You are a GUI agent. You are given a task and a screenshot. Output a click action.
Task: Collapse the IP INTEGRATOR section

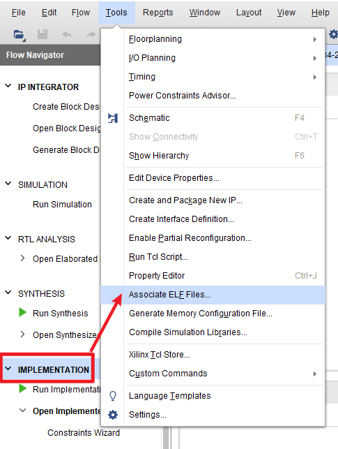click(x=8, y=86)
